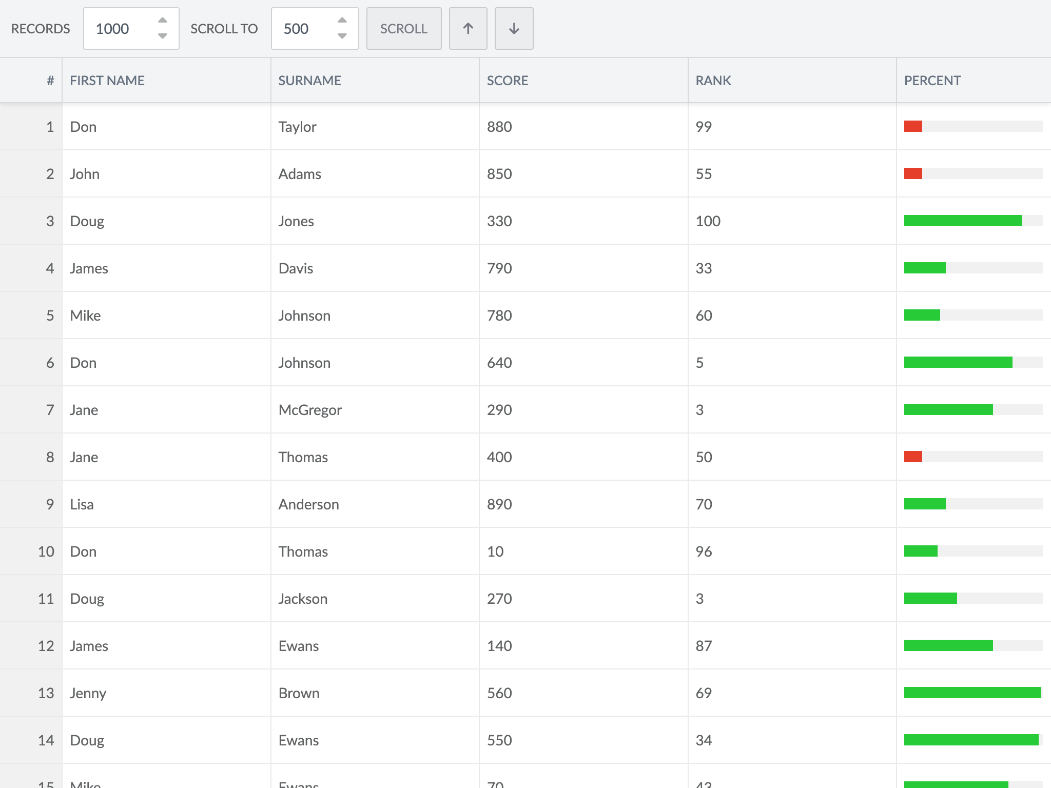
Task: Click the scroll down arrow button
Action: pyautogui.click(x=514, y=29)
